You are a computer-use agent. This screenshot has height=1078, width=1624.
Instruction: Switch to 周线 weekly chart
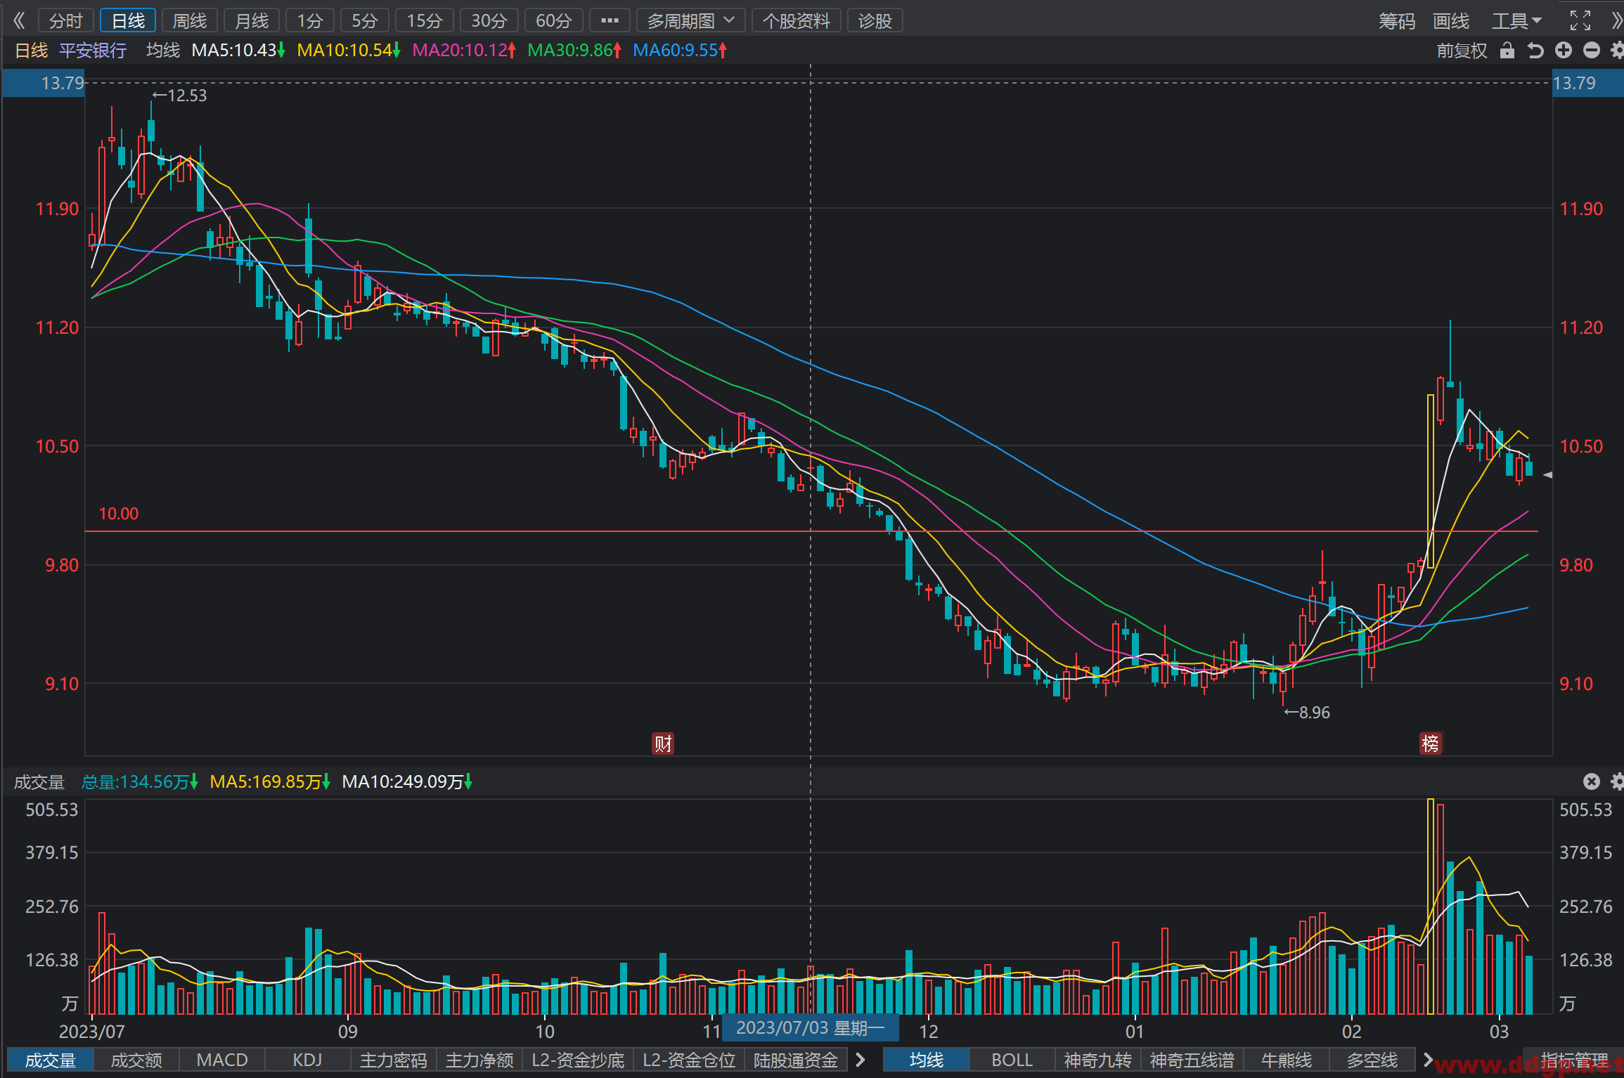(x=190, y=20)
